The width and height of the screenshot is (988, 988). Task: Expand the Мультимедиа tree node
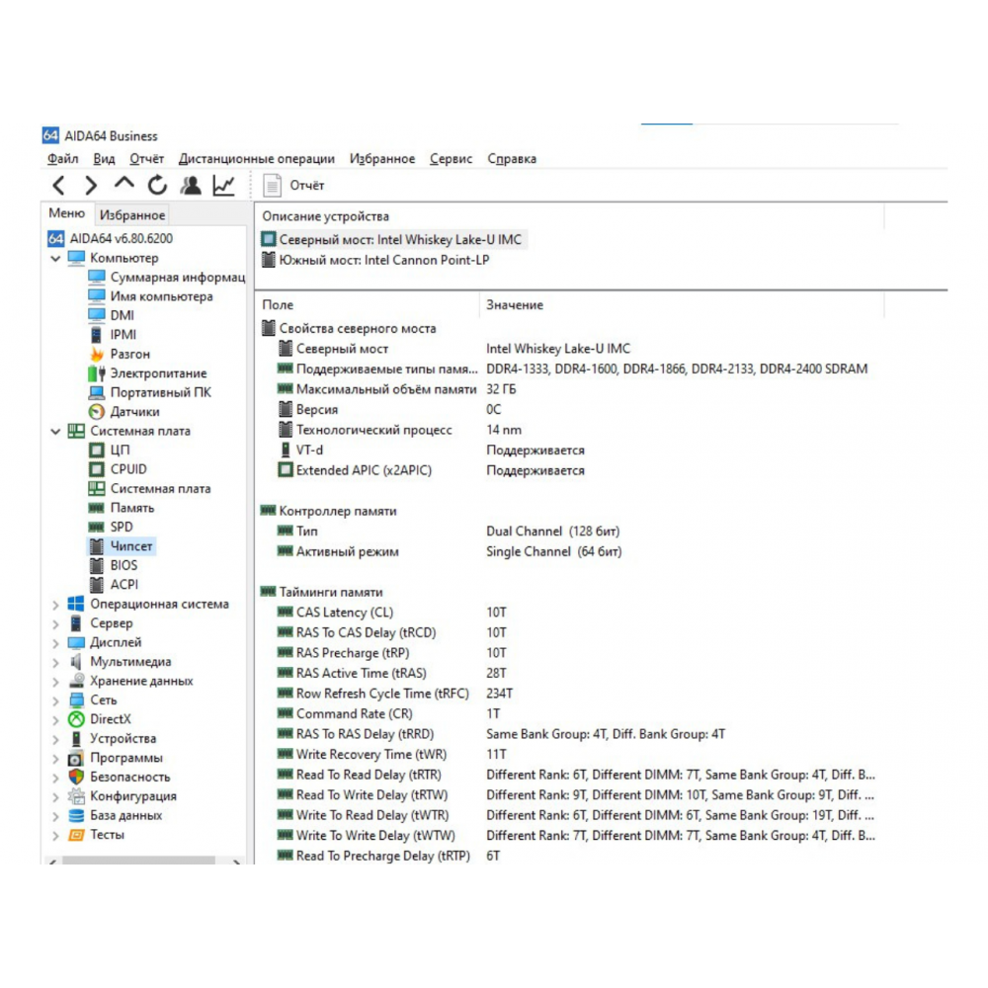click(x=55, y=662)
